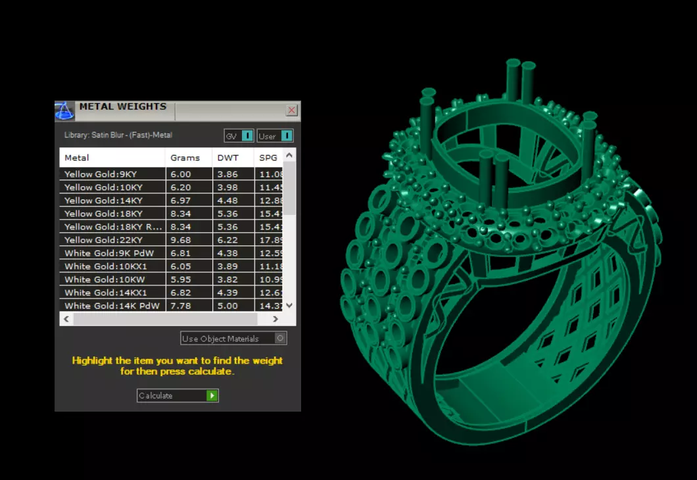The height and width of the screenshot is (480, 697).
Task: Click the Grams column header
Action: pos(189,158)
